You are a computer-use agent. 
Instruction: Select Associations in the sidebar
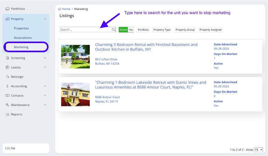[23, 38]
